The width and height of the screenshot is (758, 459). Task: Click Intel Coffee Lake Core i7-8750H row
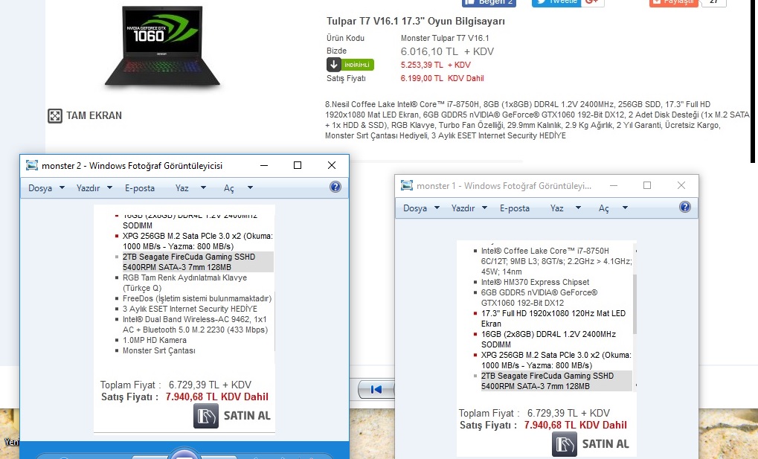[x=553, y=261]
